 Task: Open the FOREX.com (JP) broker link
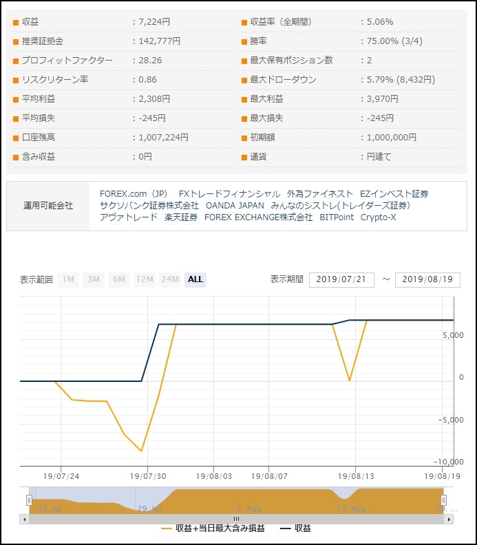pyautogui.click(x=134, y=194)
